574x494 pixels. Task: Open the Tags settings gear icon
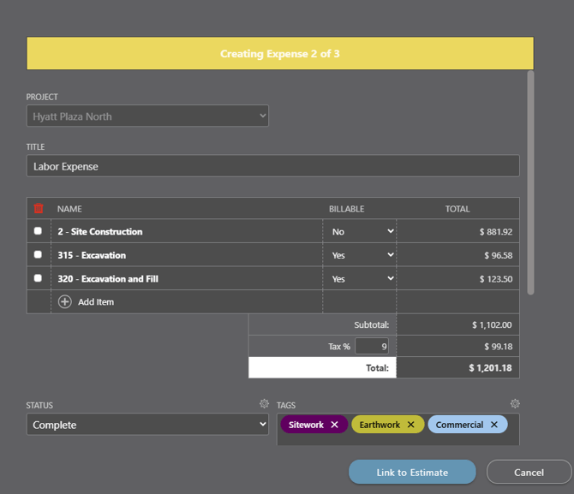point(515,403)
